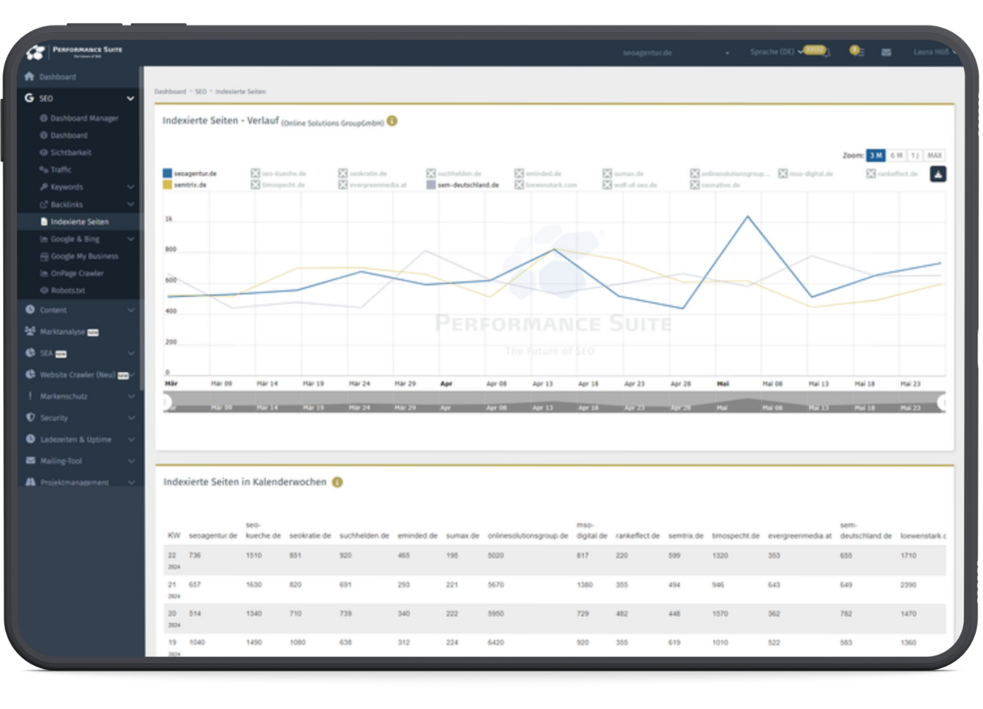Viewport: 983px width, 709px height.
Task: Enable evergreenmedia.at series in legend
Action: tap(372, 185)
